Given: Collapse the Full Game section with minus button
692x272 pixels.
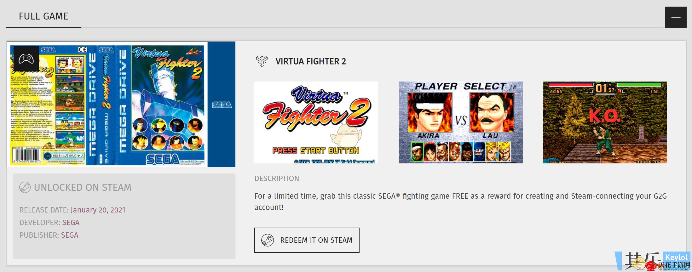Looking at the screenshot, I should (676, 17).
